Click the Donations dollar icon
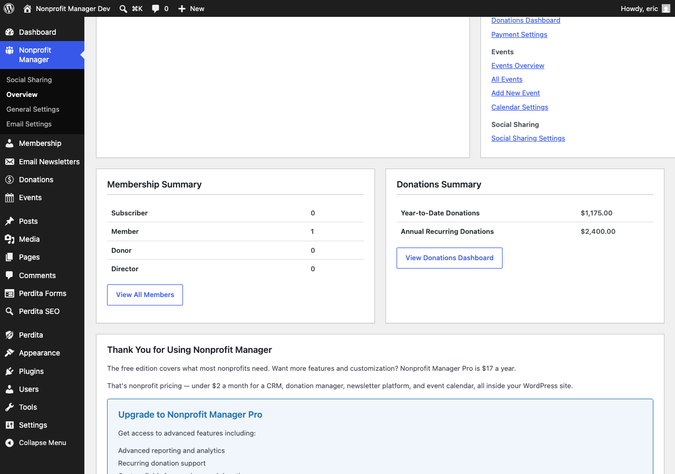 pyautogui.click(x=9, y=180)
